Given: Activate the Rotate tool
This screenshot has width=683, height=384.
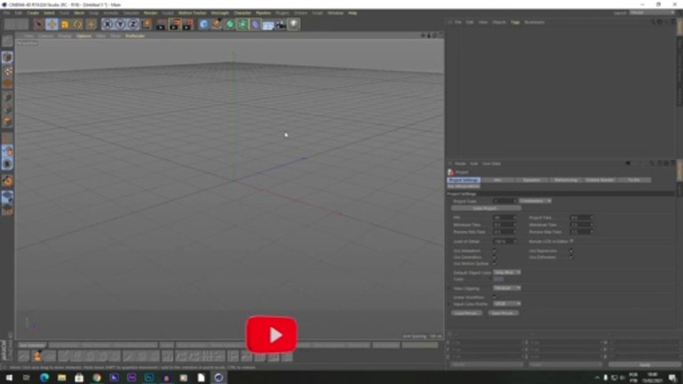Looking at the screenshot, I should pyautogui.click(x=78, y=24).
